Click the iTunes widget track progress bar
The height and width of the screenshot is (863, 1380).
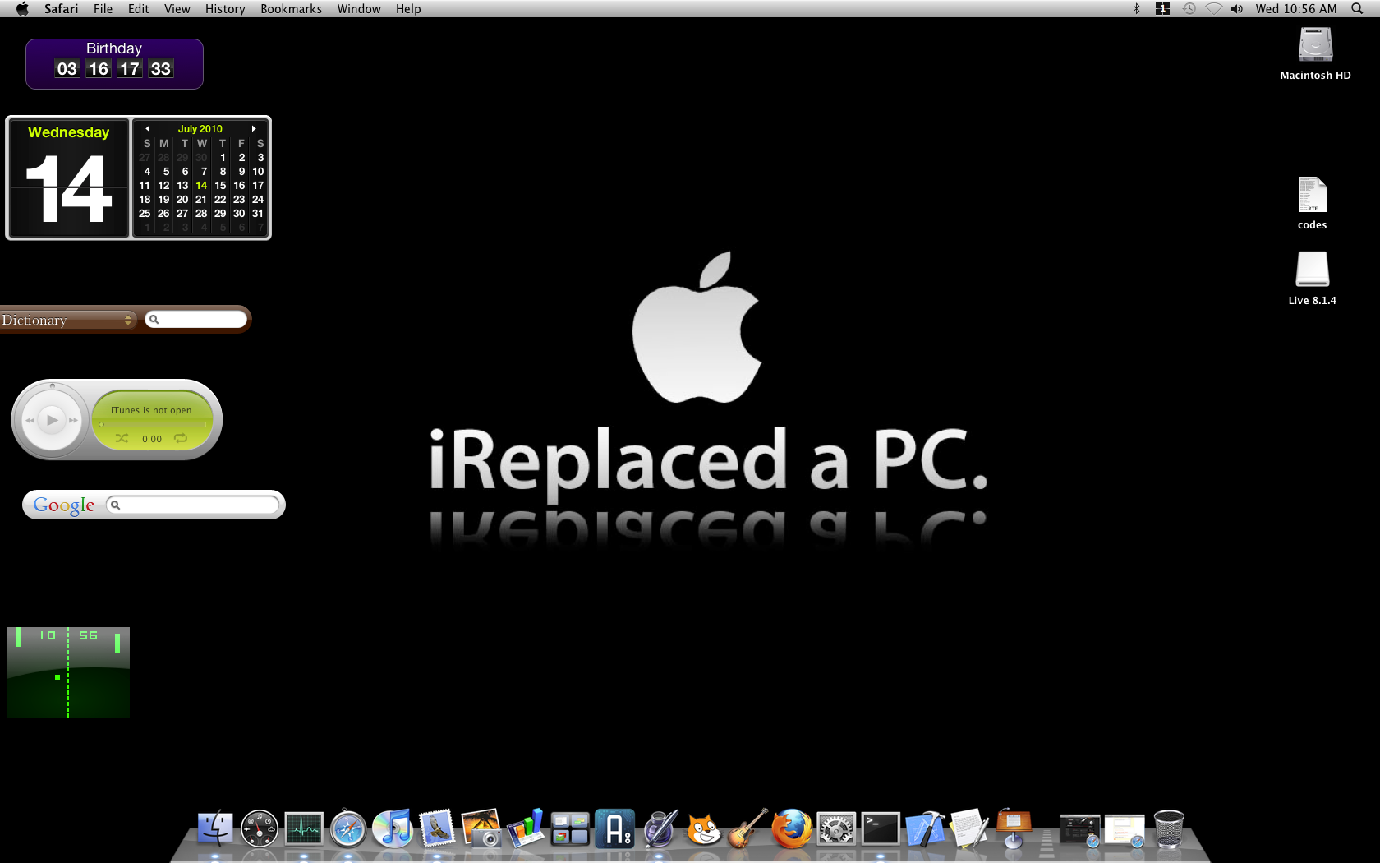[x=153, y=424]
